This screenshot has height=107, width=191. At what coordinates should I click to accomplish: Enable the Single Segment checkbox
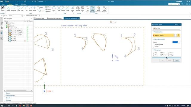(x=154, y=45)
